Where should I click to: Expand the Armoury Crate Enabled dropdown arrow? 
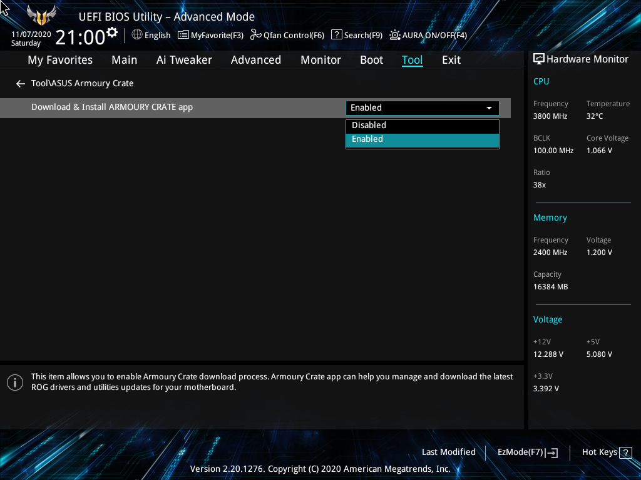tap(489, 108)
